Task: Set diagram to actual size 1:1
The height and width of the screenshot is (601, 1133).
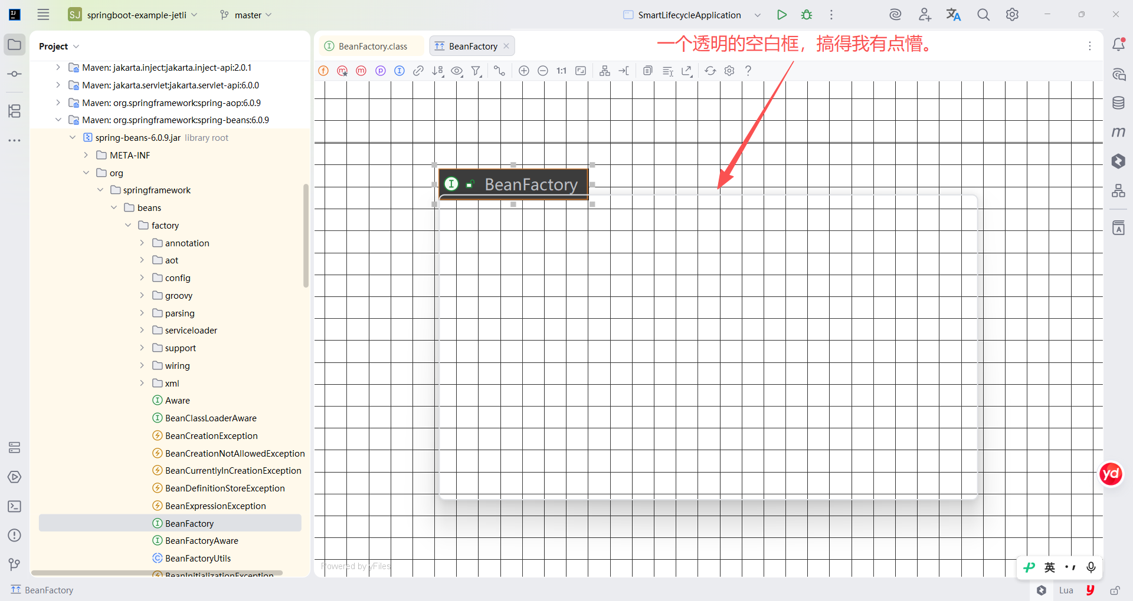Action: [561, 71]
